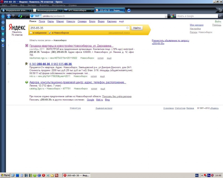Viewport: 223px width, 178px height.
Task: Switch to the Железнодорожный... tab
Action: pos(47,10)
